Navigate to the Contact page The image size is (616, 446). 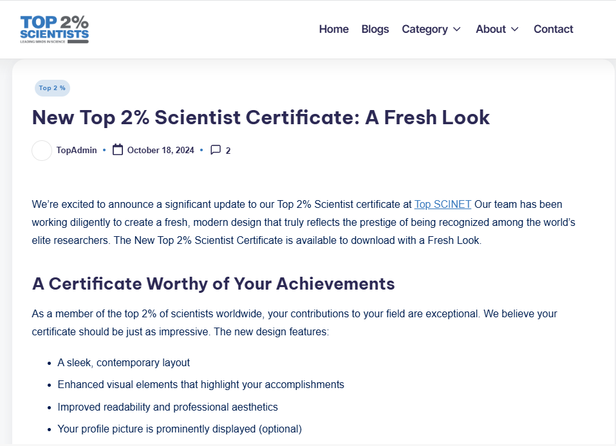tap(553, 29)
